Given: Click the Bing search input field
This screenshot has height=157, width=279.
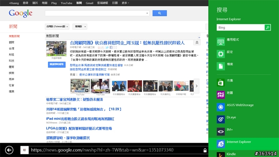Looking at the screenshot, I should coord(241,27).
